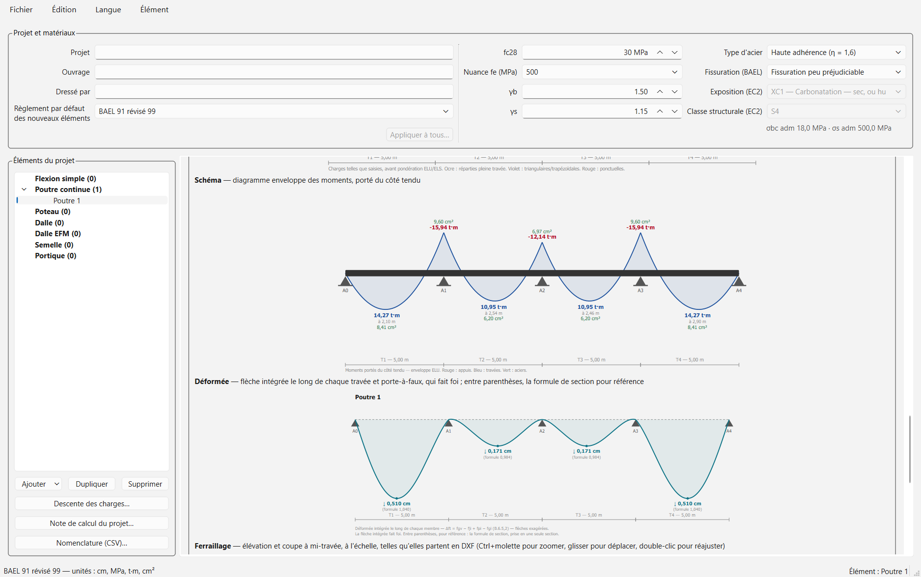The height and width of the screenshot is (577, 921).
Task: Open the Ajouter dropdown button
Action: click(38, 484)
